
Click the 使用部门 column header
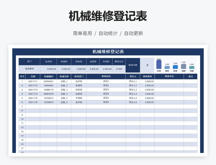pos(79,76)
